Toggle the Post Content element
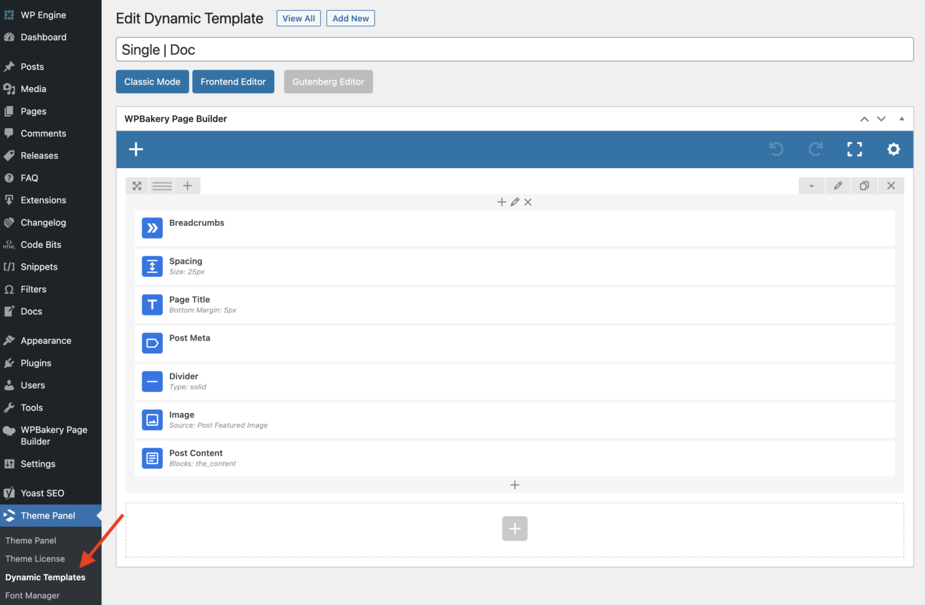Screen dimensions: 925x605 coord(152,458)
